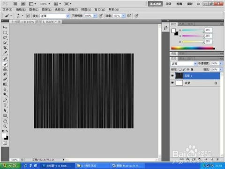Screen dimensions: 225x169
Task: Select the Zoom tool in toolbox
Action: [5, 126]
